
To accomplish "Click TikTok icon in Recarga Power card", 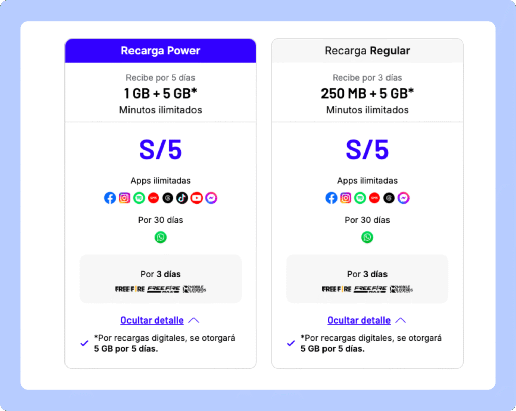I will (182, 198).
